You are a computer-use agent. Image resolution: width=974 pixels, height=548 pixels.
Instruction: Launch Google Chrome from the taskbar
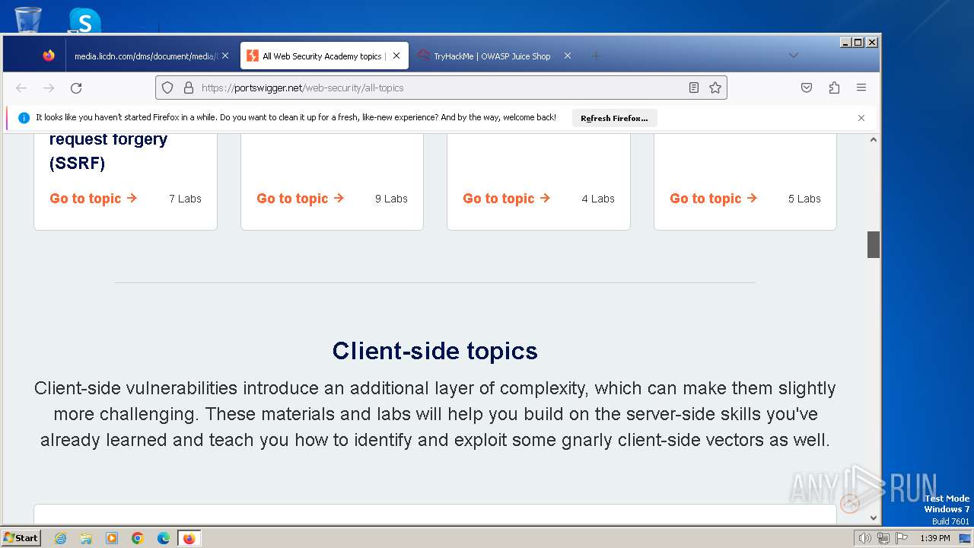138,538
